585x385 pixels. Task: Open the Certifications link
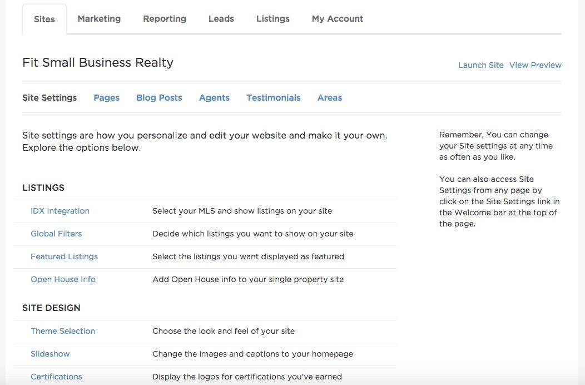[x=56, y=377]
